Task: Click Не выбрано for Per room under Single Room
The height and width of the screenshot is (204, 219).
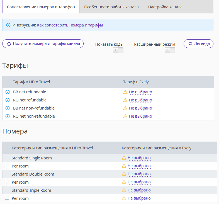Action: (x=139, y=166)
